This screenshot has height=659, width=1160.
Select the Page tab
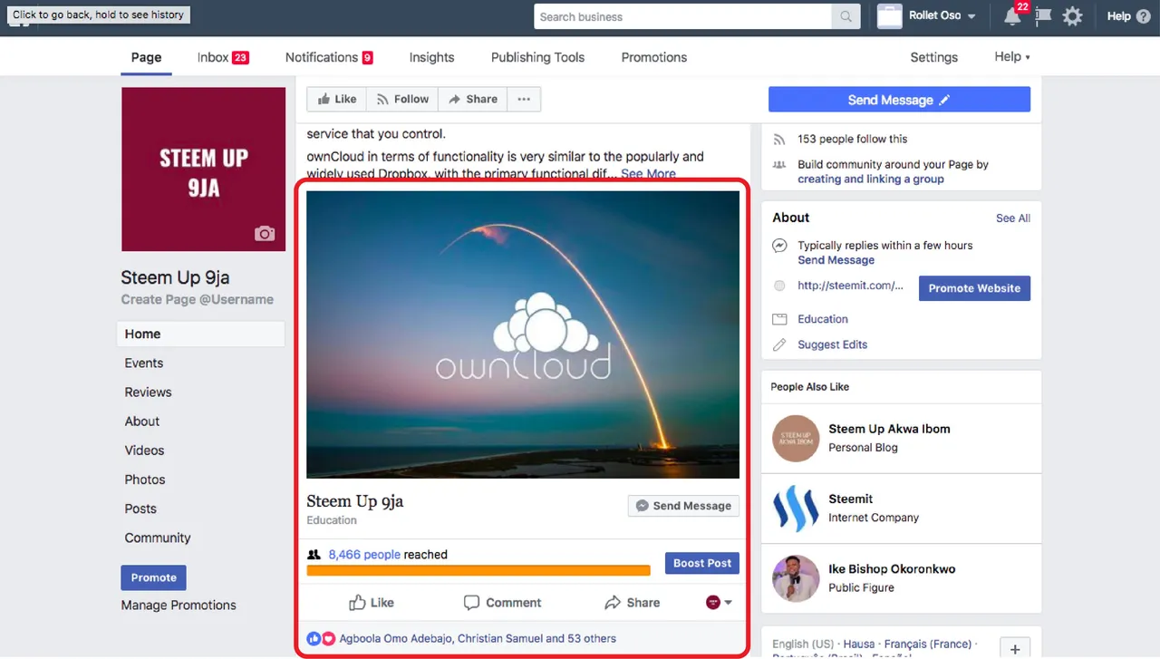tap(146, 57)
